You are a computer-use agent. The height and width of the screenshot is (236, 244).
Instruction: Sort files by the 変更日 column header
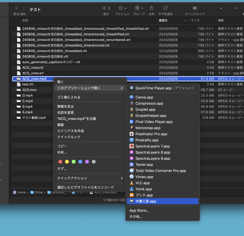(x=163, y=21)
